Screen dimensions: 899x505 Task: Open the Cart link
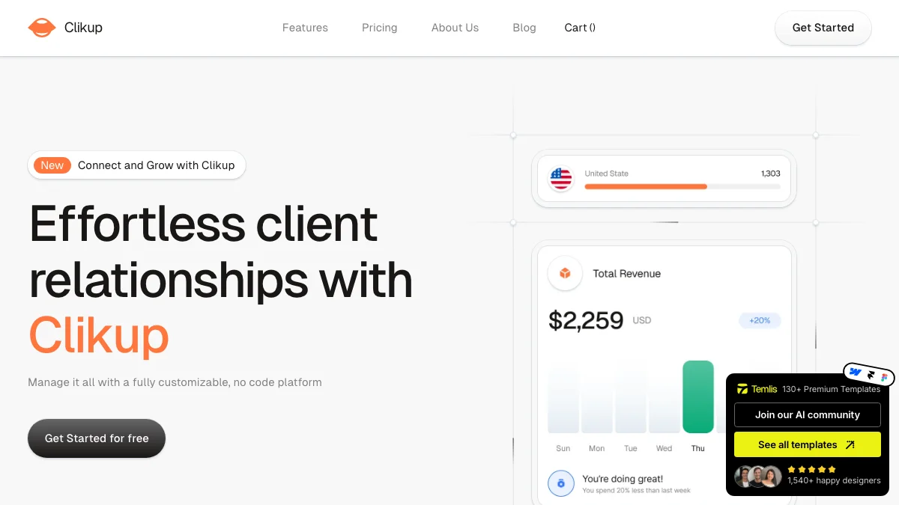pyautogui.click(x=580, y=28)
